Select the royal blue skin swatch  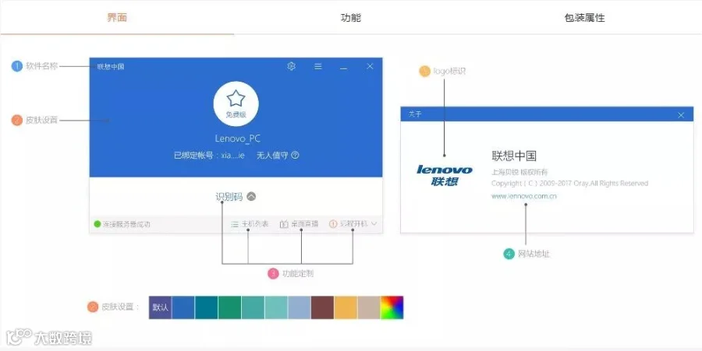(183, 307)
